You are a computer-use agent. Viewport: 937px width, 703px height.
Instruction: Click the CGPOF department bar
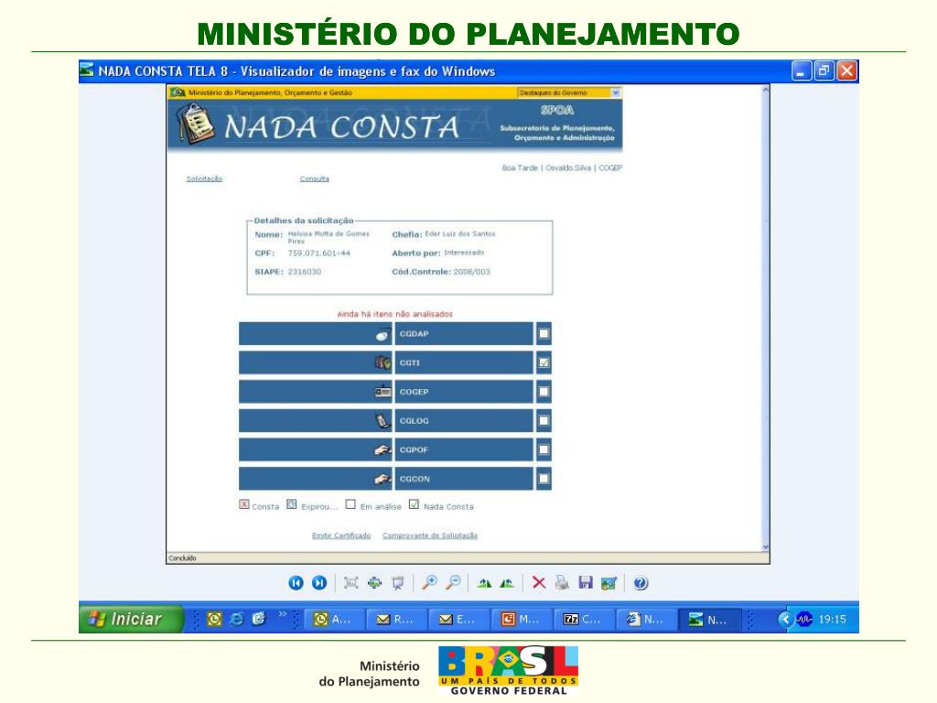point(464,449)
